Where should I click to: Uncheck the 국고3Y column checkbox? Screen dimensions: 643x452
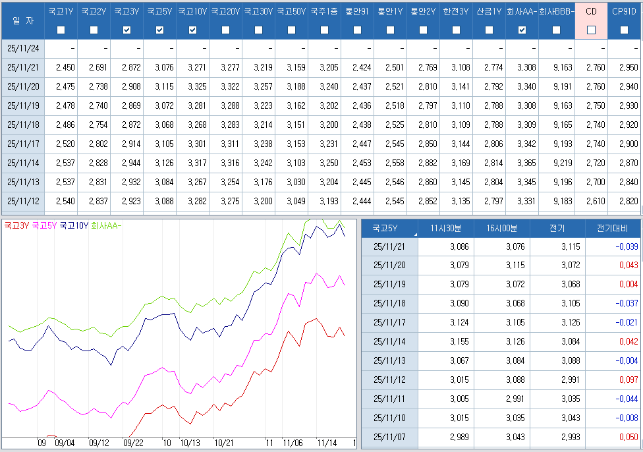(x=127, y=30)
